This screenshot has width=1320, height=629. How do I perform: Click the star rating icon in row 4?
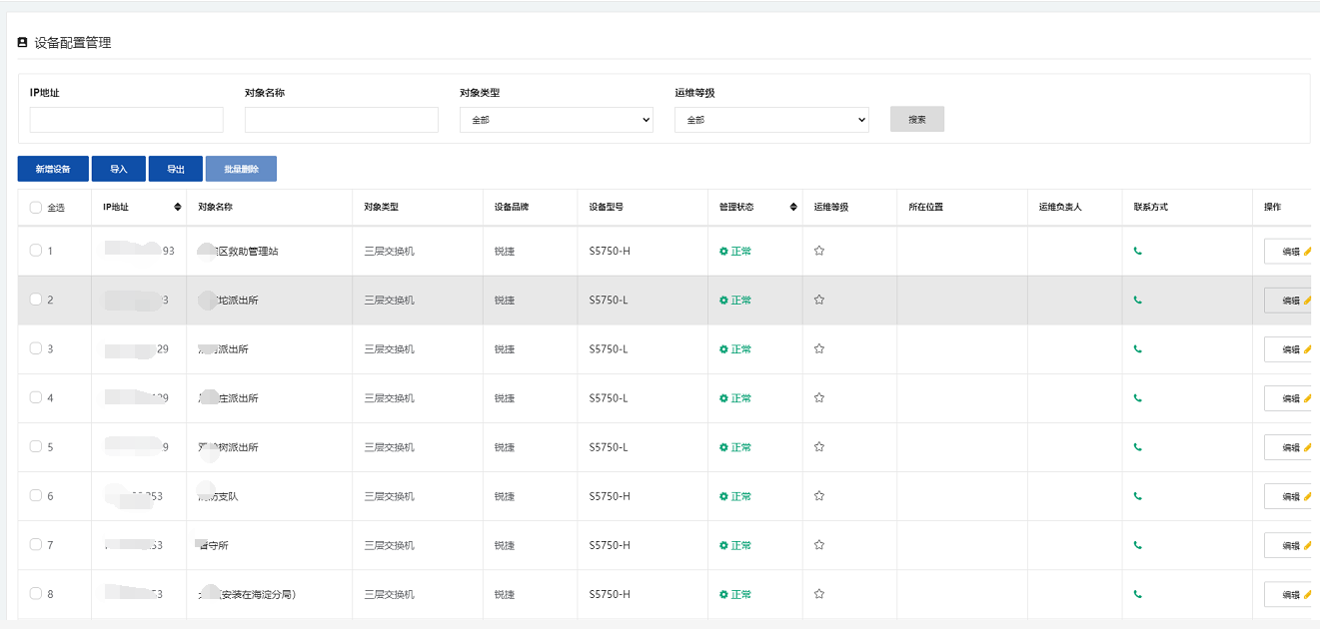[x=819, y=397]
